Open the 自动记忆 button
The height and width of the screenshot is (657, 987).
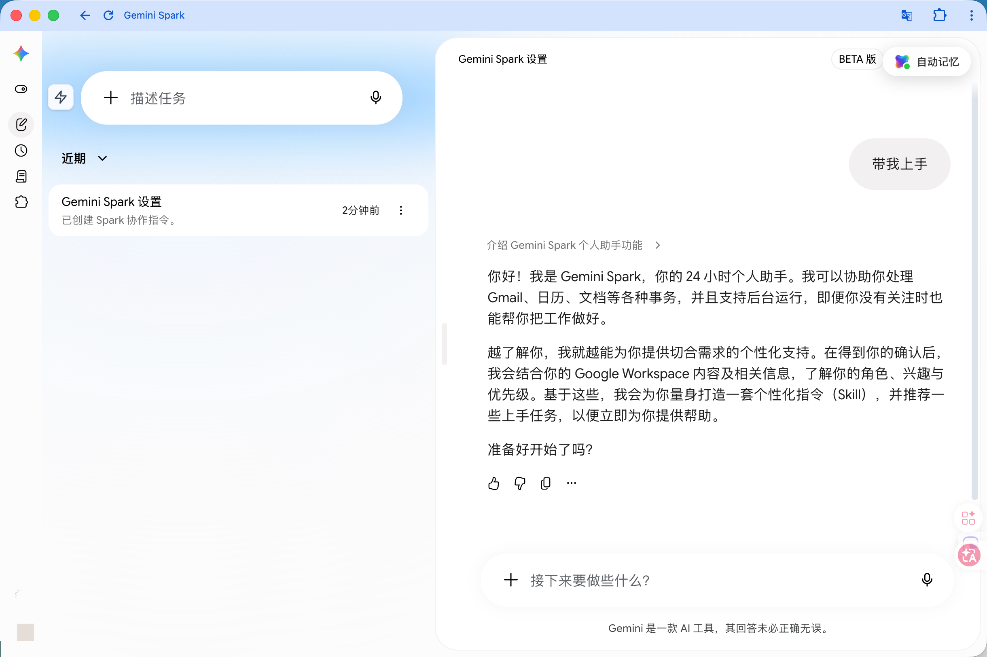pyautogui.click(x=927, y=61)
